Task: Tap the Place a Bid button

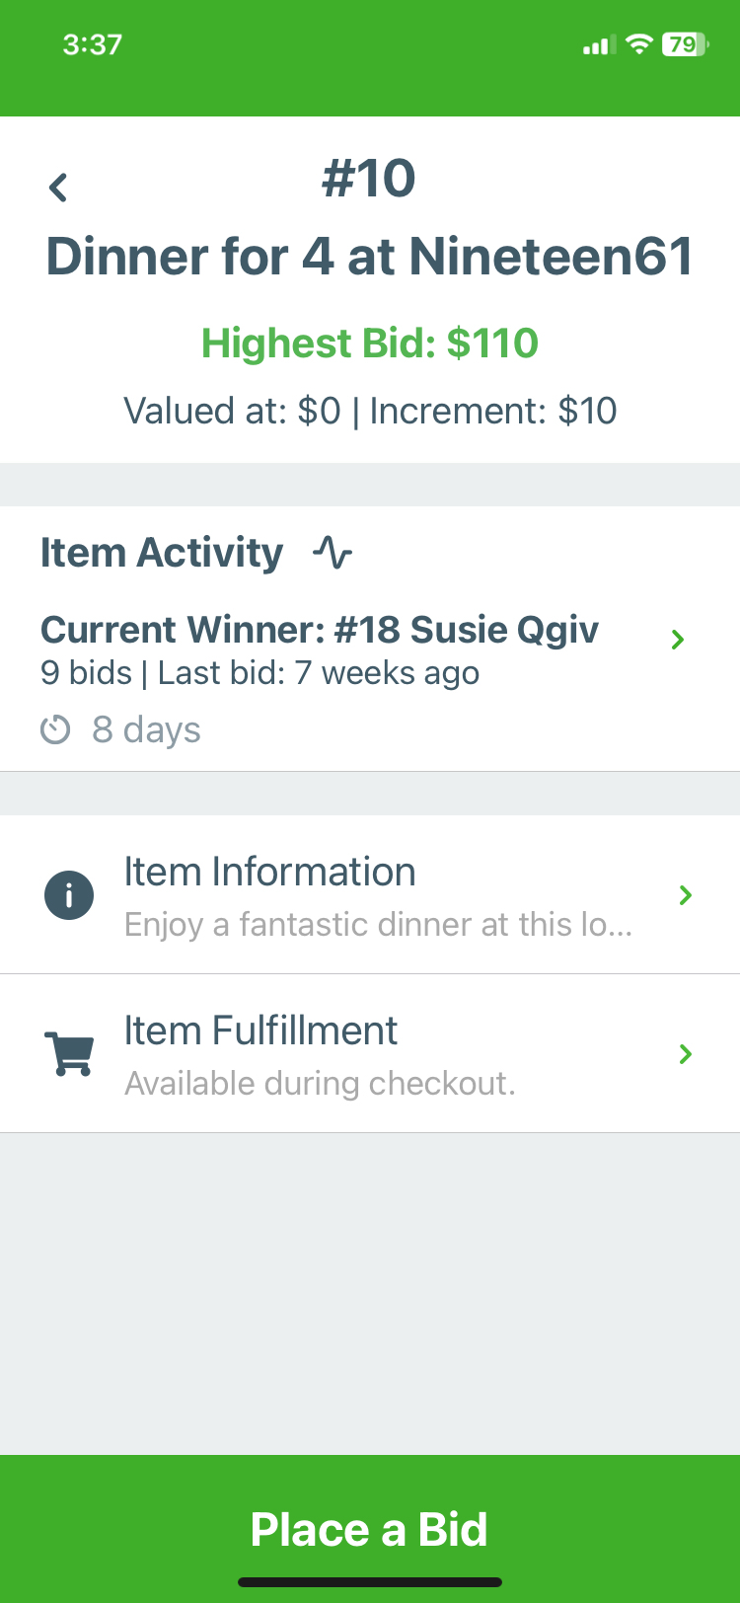Action: point(370,1529)
